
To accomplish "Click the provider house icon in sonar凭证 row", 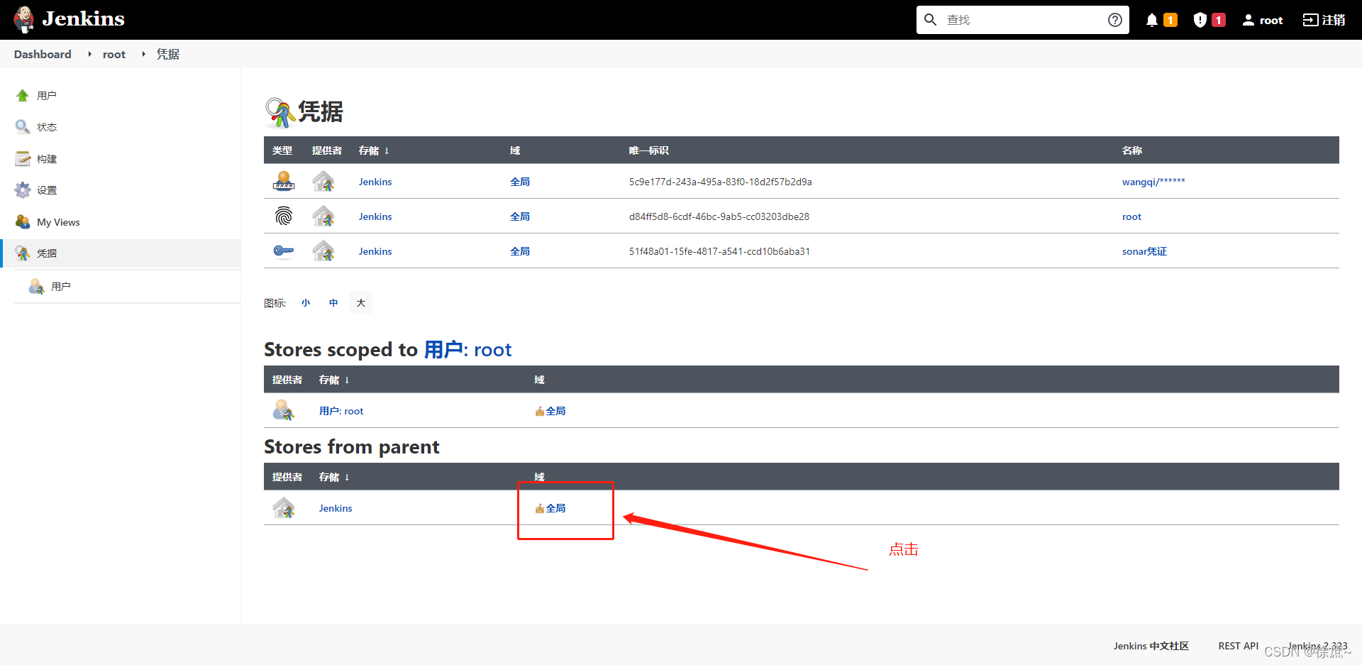I will 323,251.
